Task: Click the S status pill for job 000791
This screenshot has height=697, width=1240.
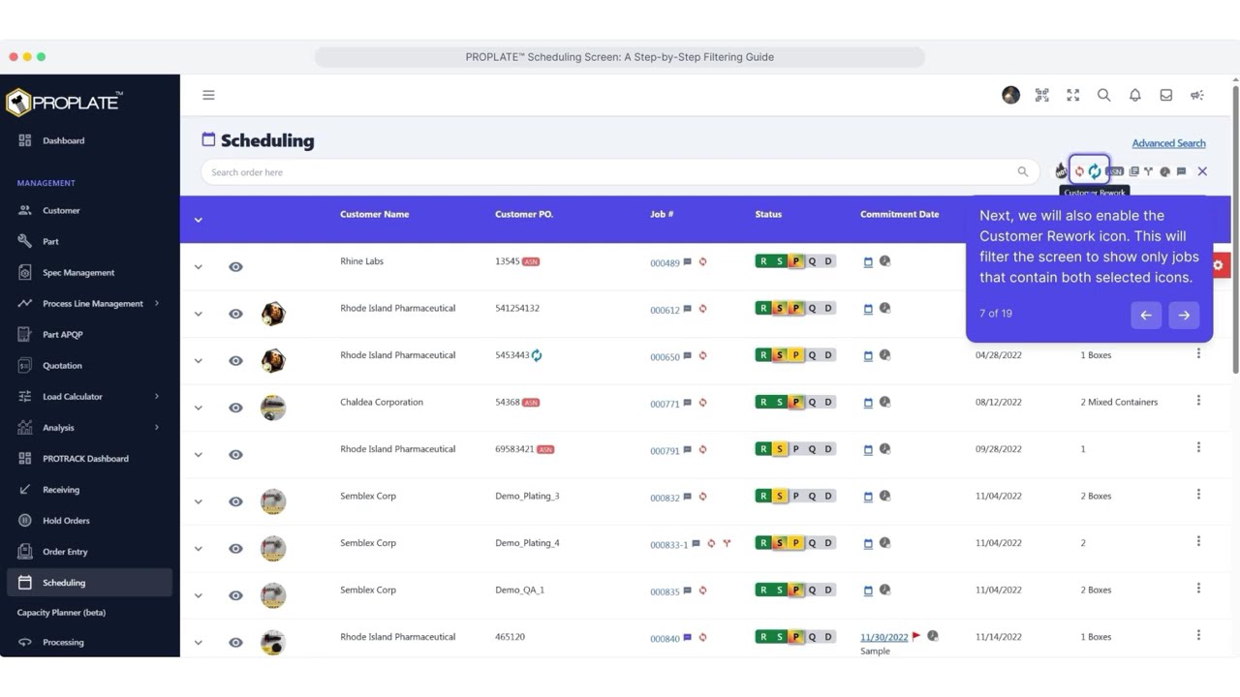Action: [x=780, y=449]
